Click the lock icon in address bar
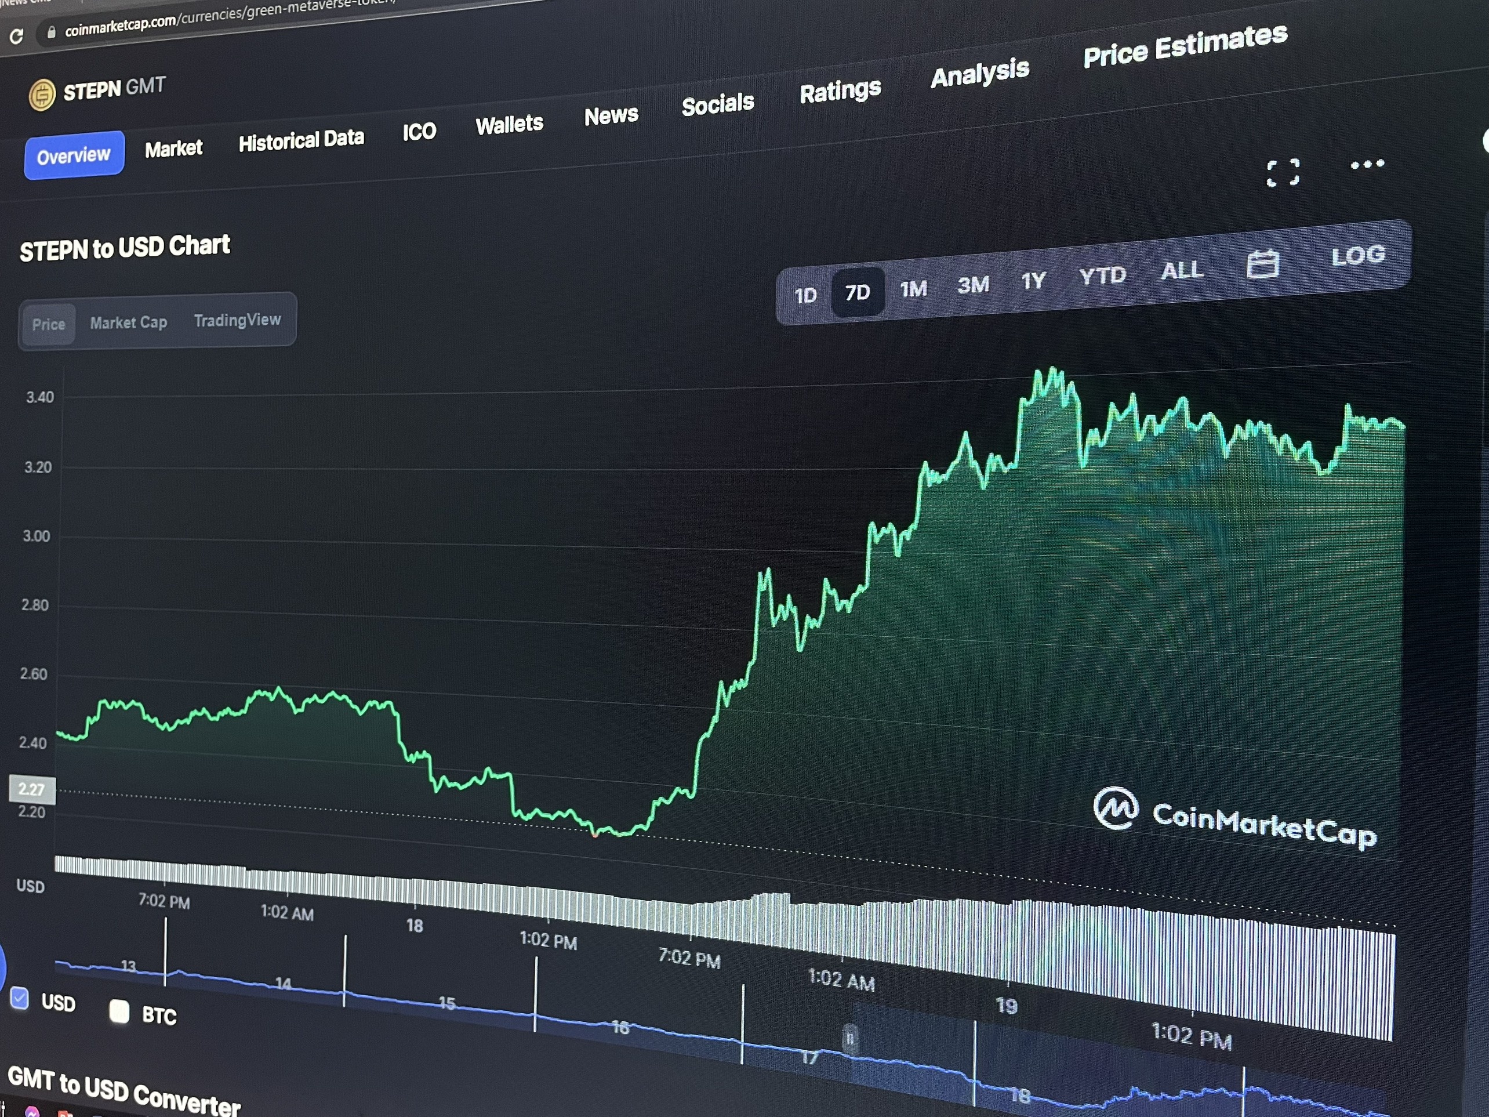 50,32
